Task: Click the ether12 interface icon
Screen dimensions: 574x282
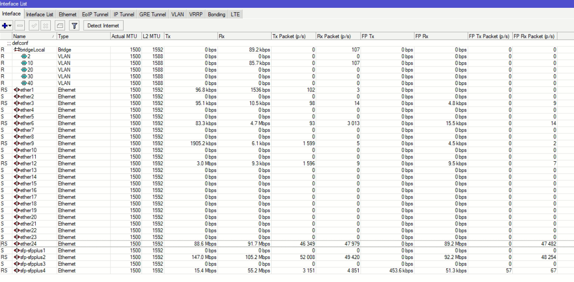Action: (17, 164)
